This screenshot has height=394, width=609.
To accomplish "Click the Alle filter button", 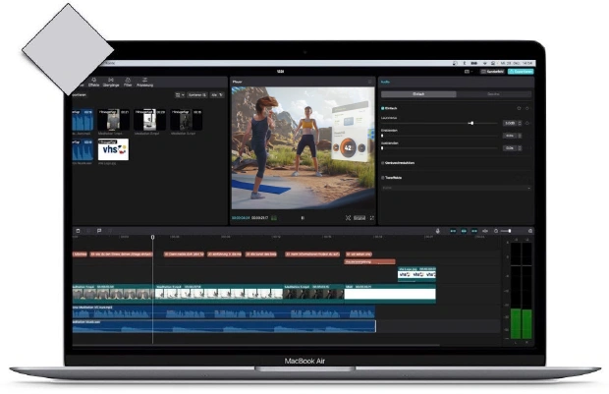I will click(218, 94).
